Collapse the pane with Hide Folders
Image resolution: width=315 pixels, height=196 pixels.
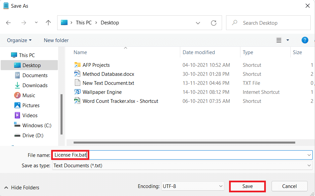coord(22,188)
